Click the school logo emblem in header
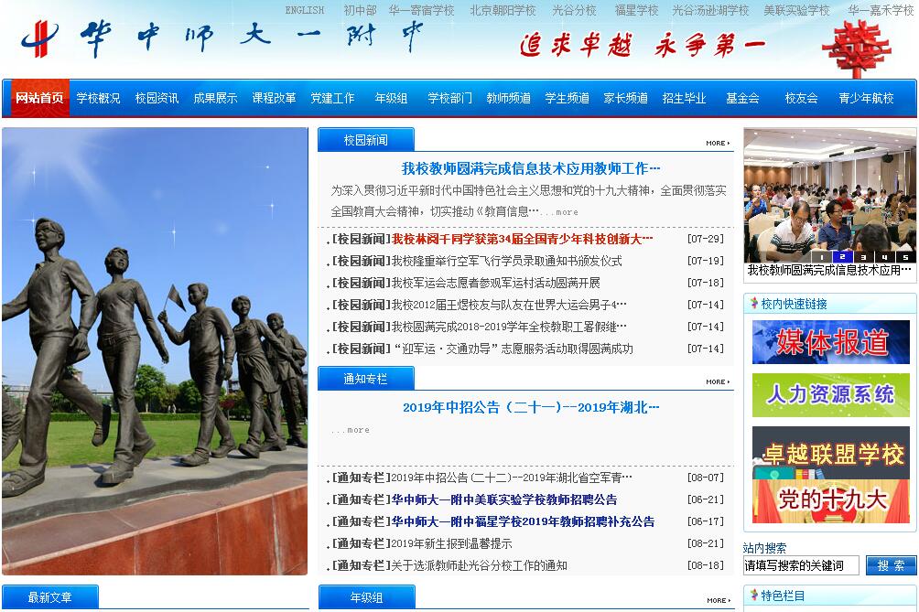Screen dimensions: 919x612 (x=40, y=38)
